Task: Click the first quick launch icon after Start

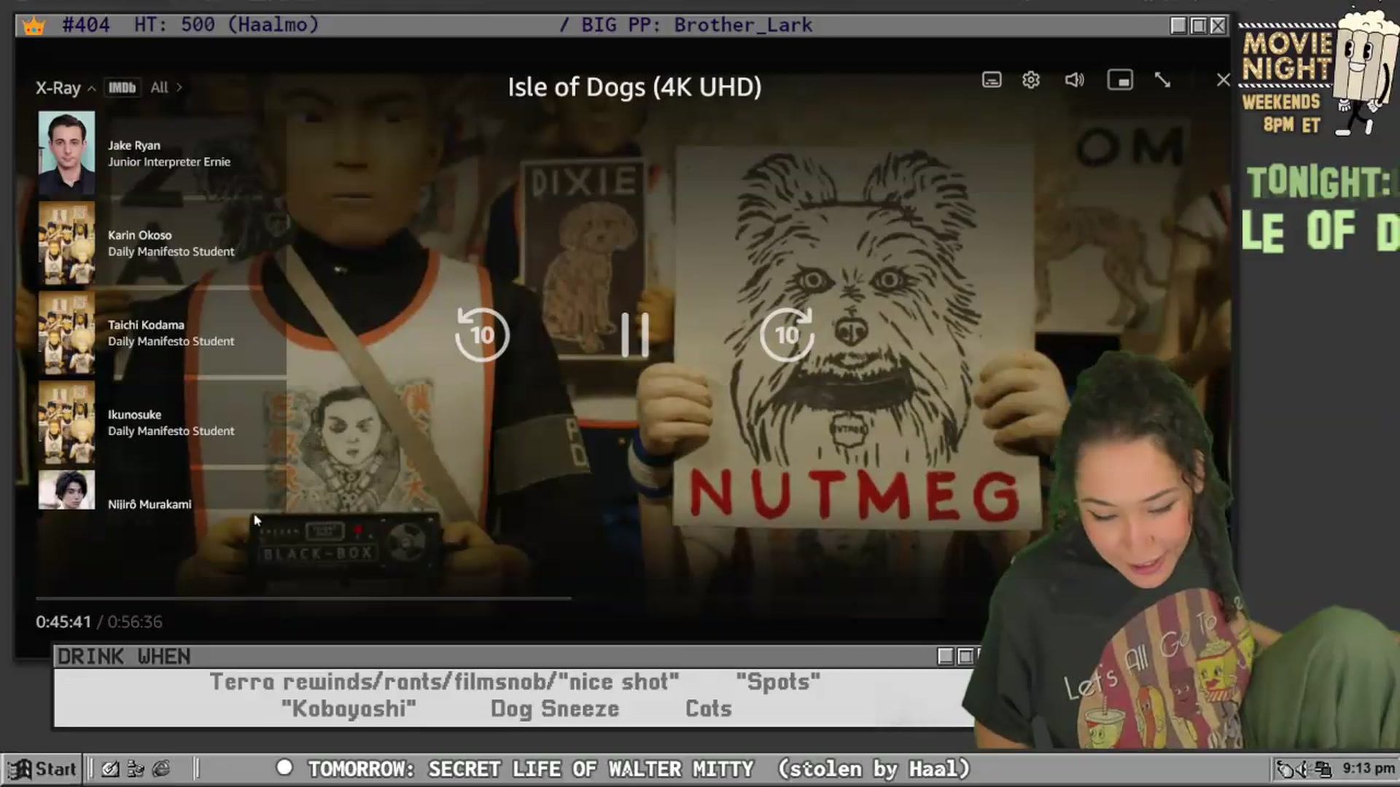Action: point(110,769)
